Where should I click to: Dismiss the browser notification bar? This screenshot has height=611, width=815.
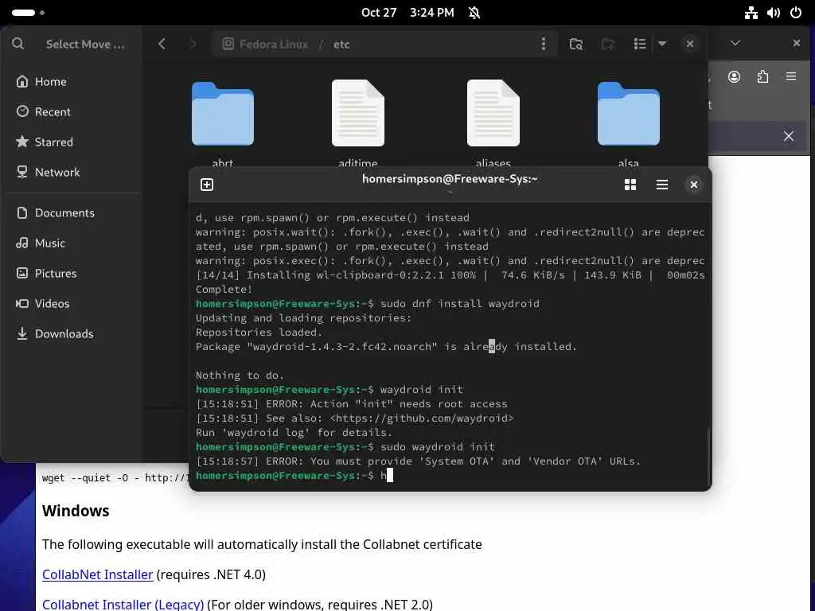(789, 136)
